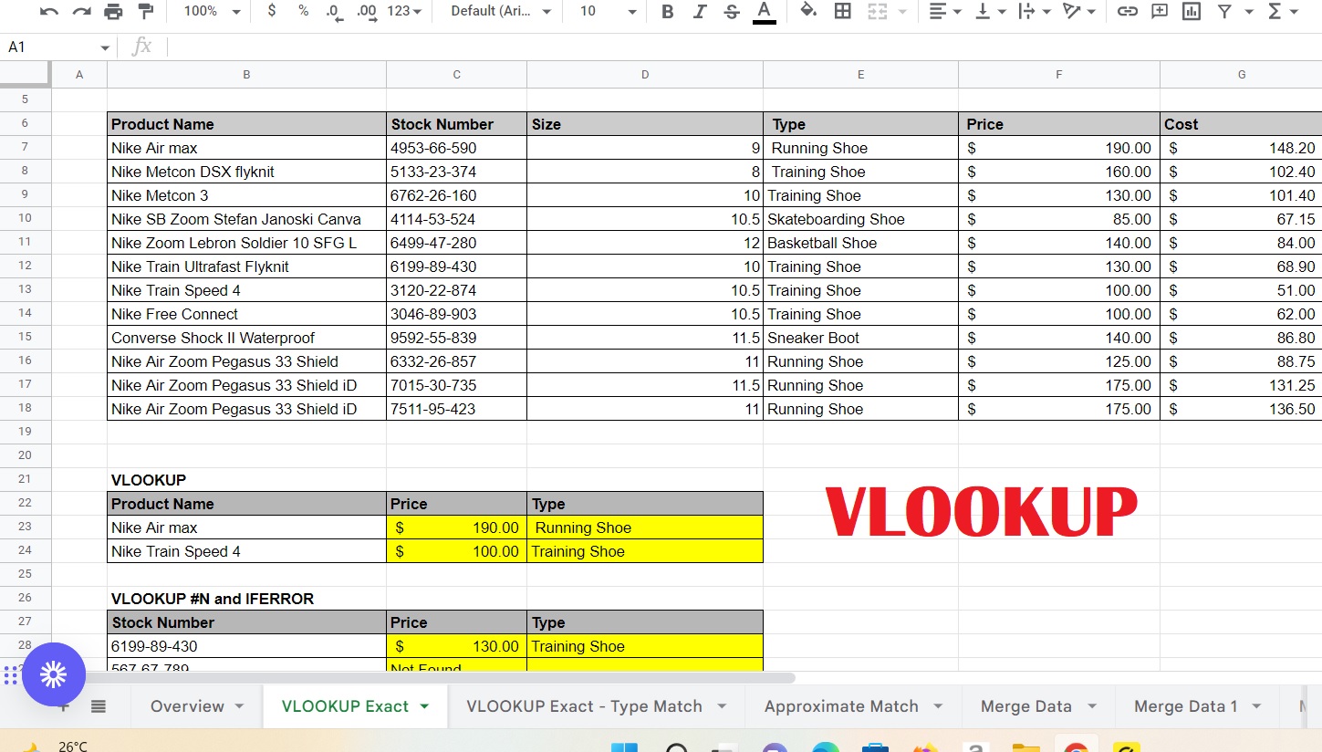Screen dimensions: 1322x752
Task: Open the font family dropdown
Action: [x=501, y=12]
